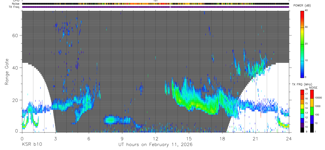Pick the blue swatch in the NOISE legend
This screenshot has width=325, height=150.
coord(312,120)
